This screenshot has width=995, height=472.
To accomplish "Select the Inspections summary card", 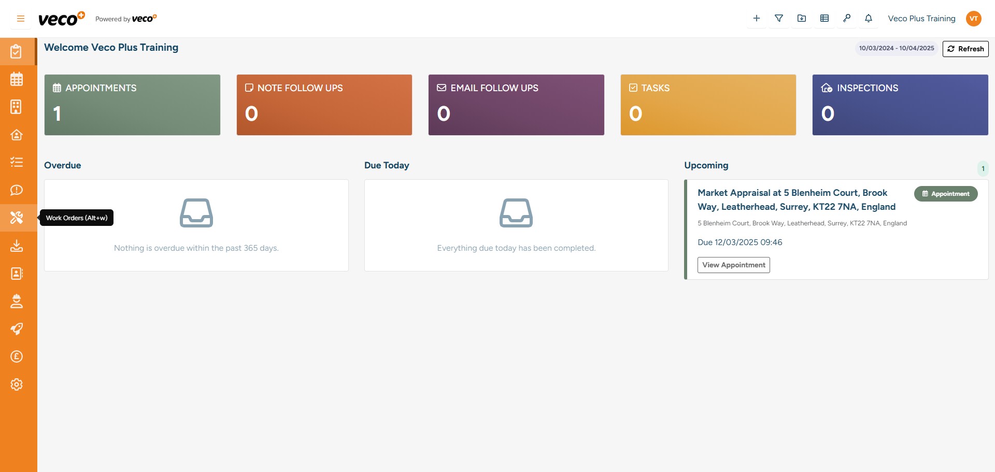I will [900, 105].
